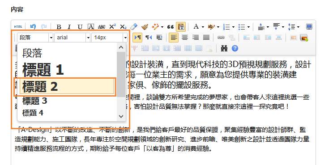Click in paragraph starting 「A-Design」
324x165 pixels.
pyautogui.click(x=162, y=139)
